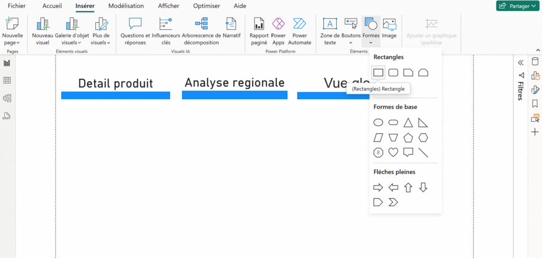
Task: Collapse the Filtres pane with double chevron
Action: point(520,63)
